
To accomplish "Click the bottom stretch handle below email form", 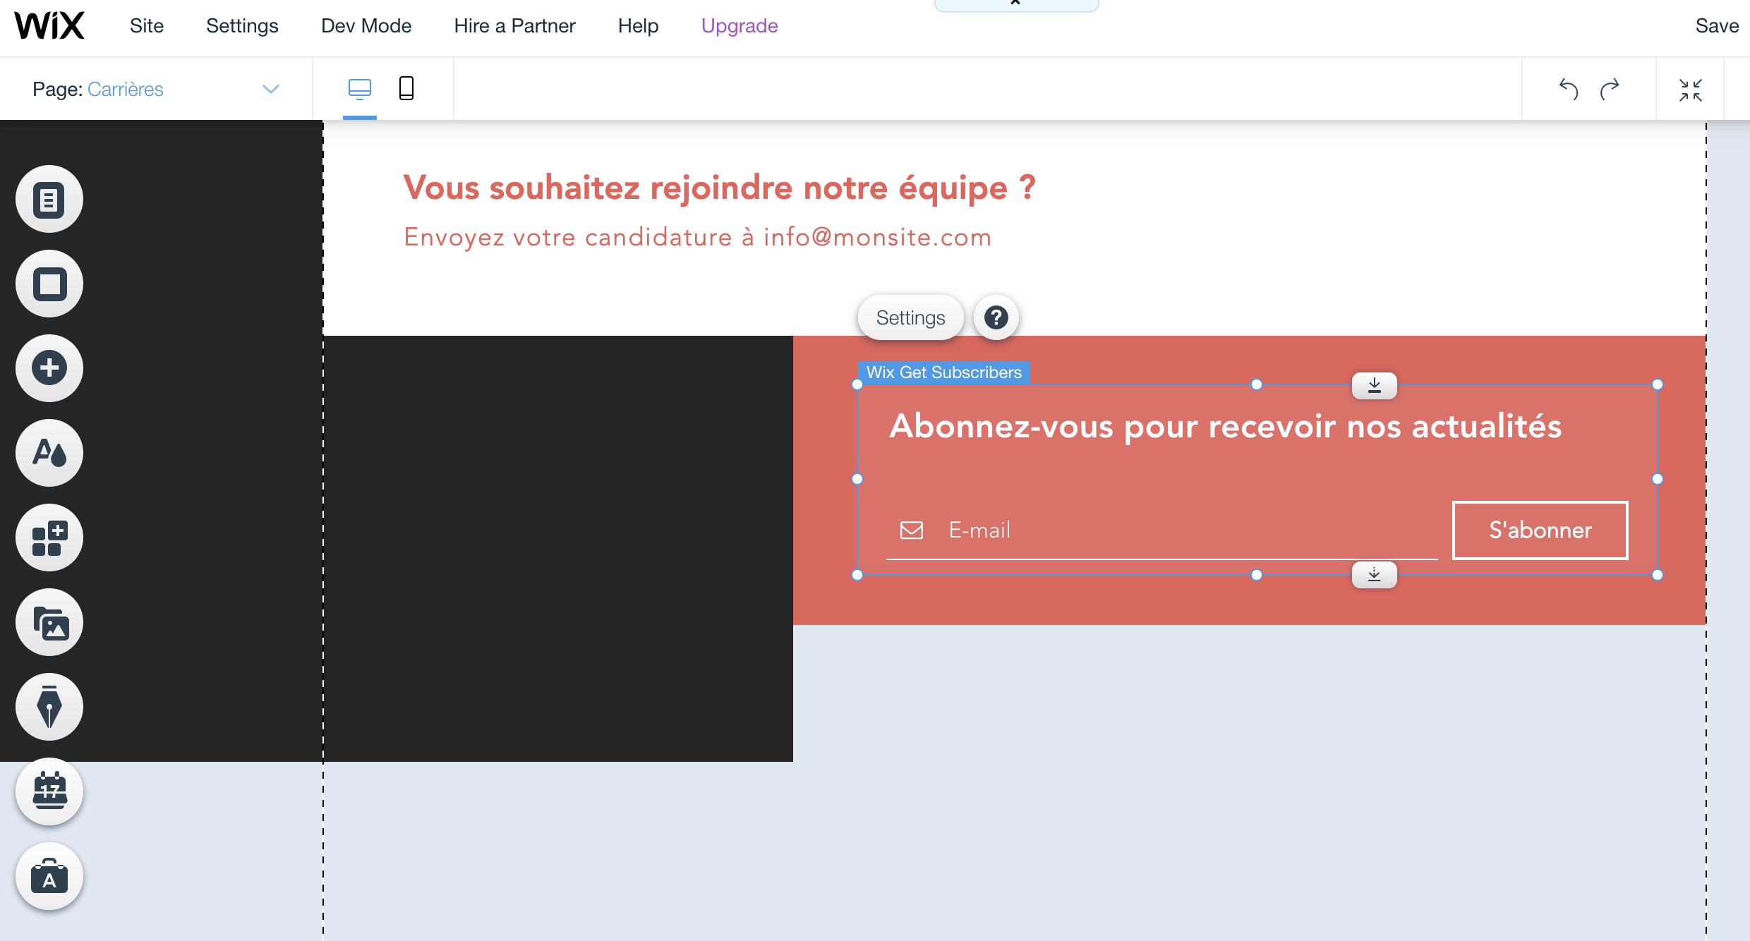I will point(1374,575).
